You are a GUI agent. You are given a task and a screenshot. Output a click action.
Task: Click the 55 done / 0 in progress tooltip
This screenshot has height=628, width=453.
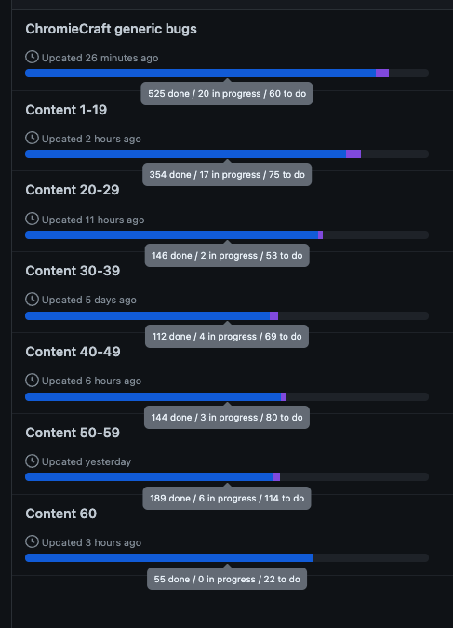227,579
